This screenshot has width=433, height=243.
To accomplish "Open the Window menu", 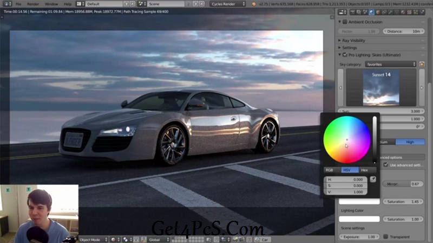I will coord(51,4).
